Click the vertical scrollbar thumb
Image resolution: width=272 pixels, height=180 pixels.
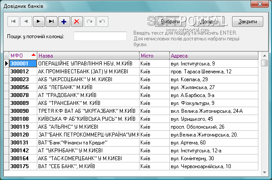point(265,63)
